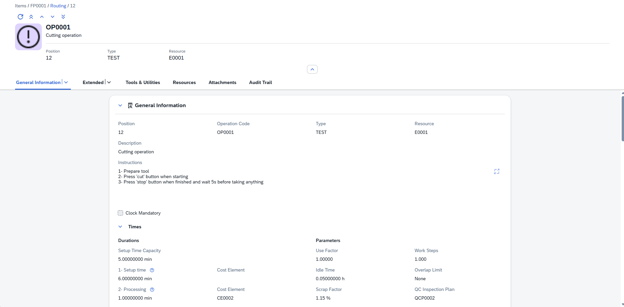Click the General Information section document icon
Screen dimensions: 624x307
pos(130,105)
